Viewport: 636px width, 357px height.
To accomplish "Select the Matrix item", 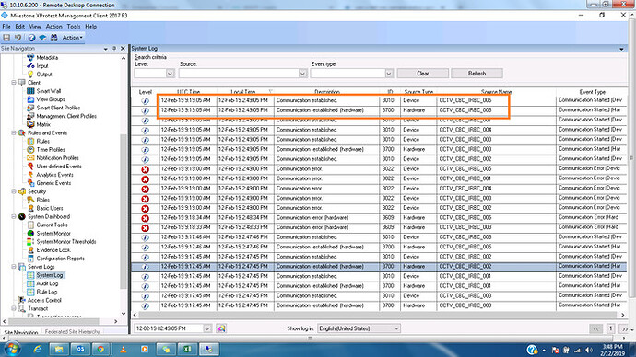I will [43, 124].
